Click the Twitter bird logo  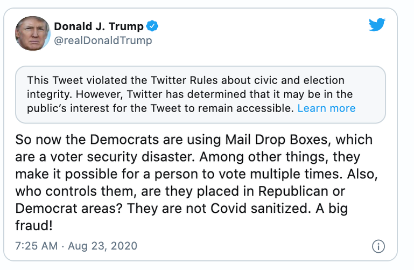click(377, 25)
